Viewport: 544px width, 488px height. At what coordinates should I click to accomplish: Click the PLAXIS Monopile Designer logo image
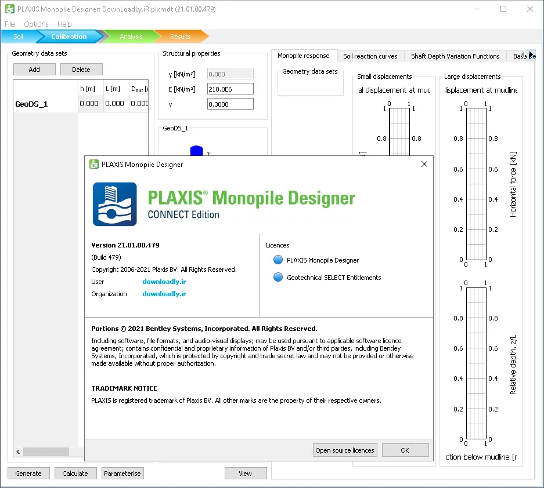115,205
